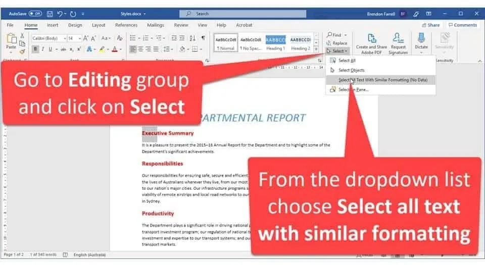This screenshot has height=265, width=485.
Task: Click the Cut scissors icon
Action: tap(22, 35)
